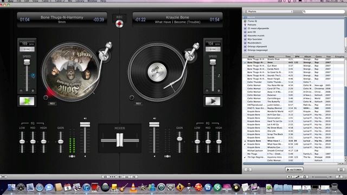Pause the left deck with green play button
The image size is (347, 195).
coord(27,101)
